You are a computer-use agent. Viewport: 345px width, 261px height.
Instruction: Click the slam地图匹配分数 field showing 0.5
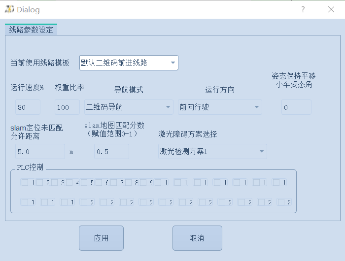point(111,152)
